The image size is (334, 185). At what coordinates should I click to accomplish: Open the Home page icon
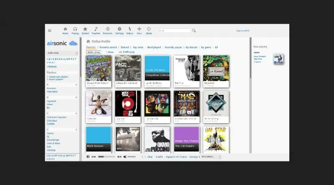coord(66,29)
